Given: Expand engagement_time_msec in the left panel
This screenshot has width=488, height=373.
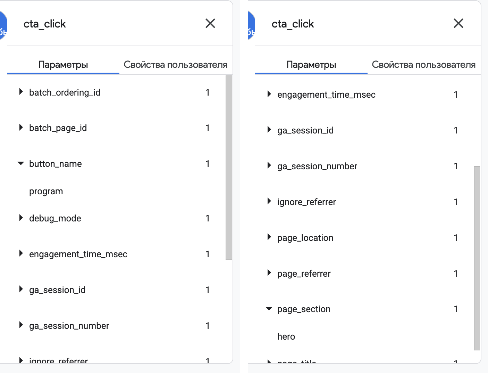Looking at the screenshot, I should (21, 254).
